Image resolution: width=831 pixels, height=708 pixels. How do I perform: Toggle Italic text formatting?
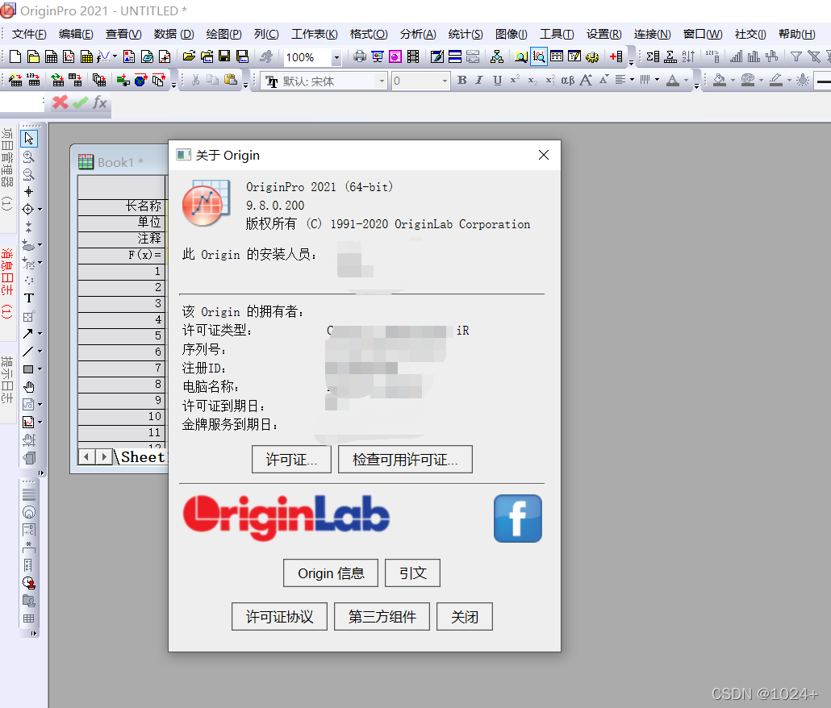pos(479,80)
